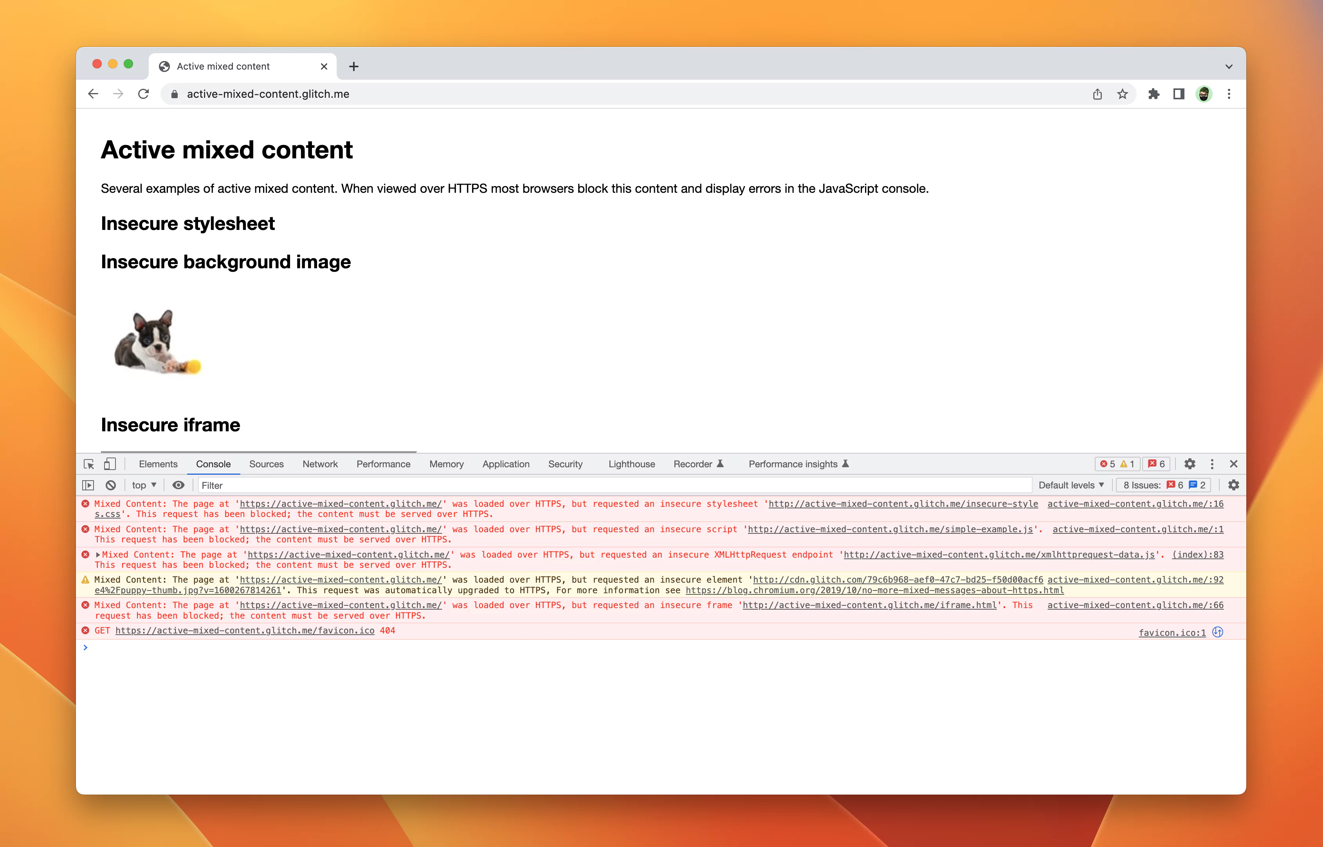Switch to the Memory tab
1323x847 pixels.
pos(446,464)
